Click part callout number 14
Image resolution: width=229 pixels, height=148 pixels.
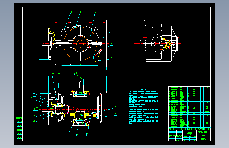click(34, 109)
